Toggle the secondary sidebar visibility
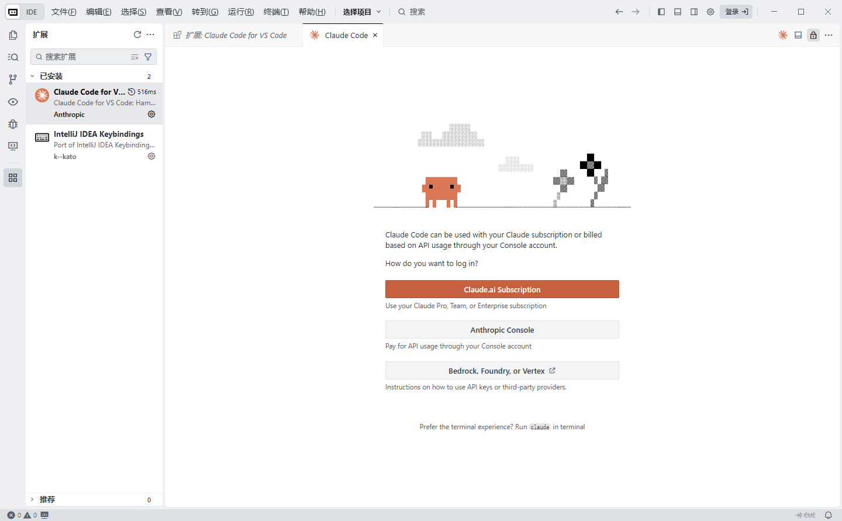 coord(694,12)
